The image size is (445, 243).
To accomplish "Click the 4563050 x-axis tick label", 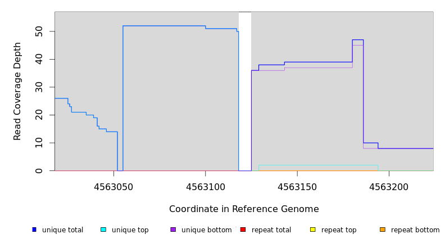I will pyautogui.click(x=113, y=187).
